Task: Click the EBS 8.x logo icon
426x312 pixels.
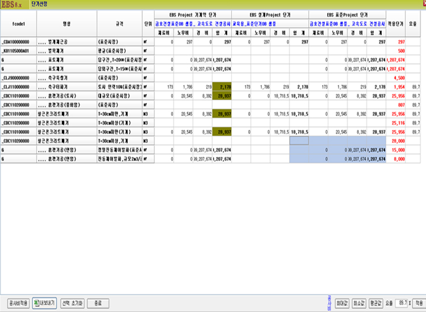Action: pyautogui.click(x=11, y=3)
